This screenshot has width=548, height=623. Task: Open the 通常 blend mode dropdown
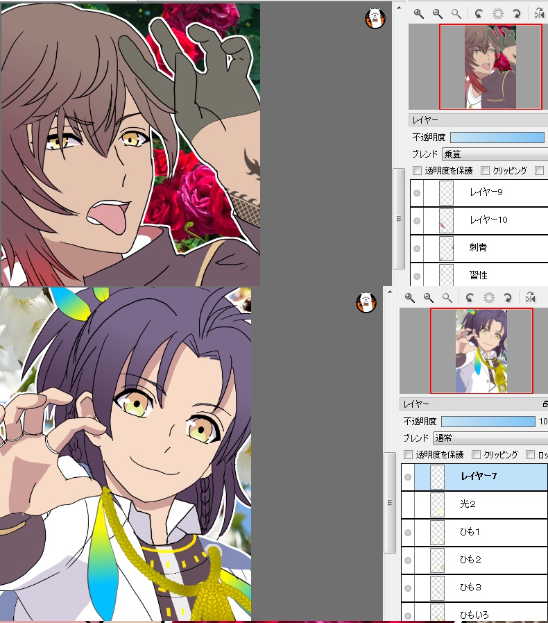(490, 438)
